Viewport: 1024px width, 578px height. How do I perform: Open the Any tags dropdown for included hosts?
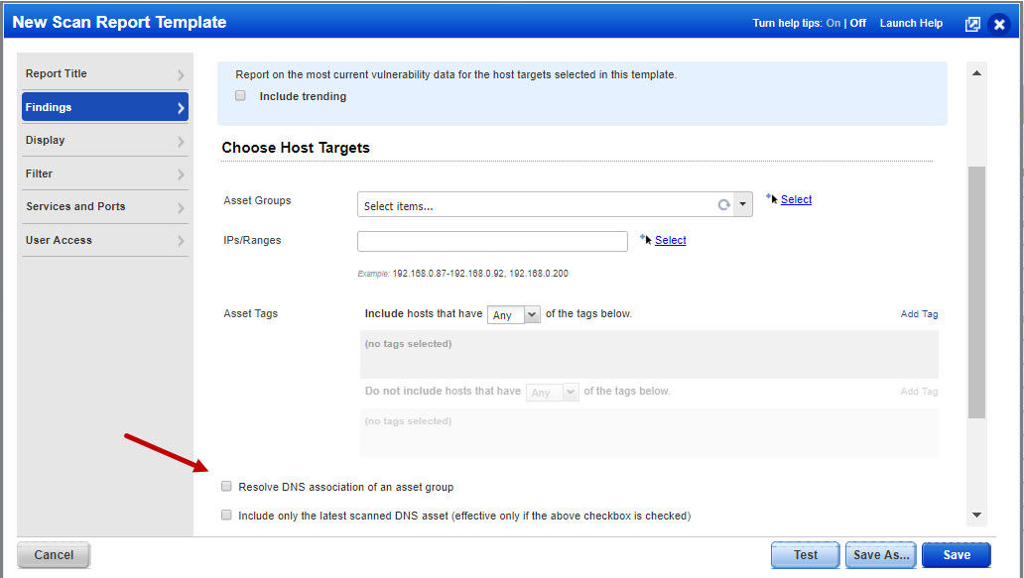pos(530,313)
